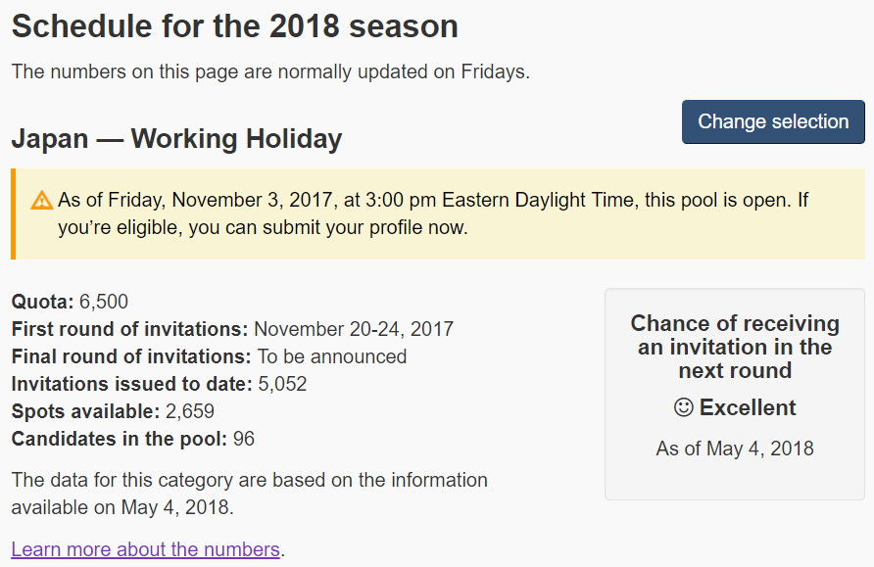This screenshot has height=567, width=874.
Task: Click the Final round To be announced text
Action: [x=332, y=356]
